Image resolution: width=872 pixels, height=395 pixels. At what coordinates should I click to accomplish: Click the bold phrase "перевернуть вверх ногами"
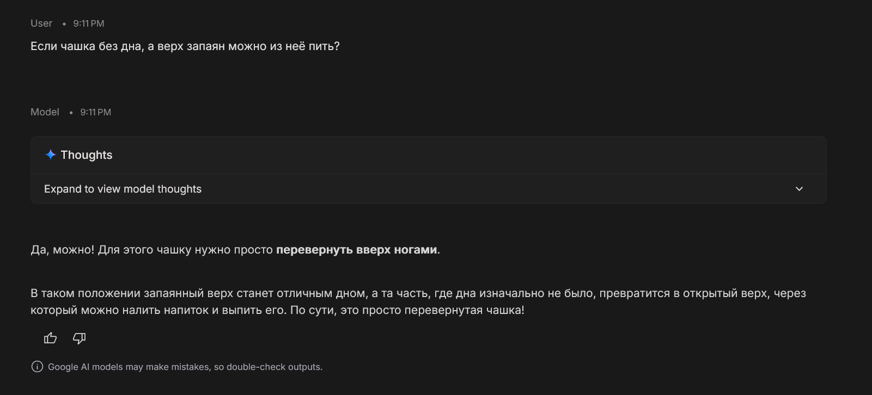357,250
